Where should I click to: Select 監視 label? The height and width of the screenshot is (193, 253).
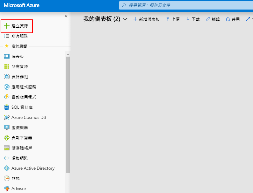[16, 178]
